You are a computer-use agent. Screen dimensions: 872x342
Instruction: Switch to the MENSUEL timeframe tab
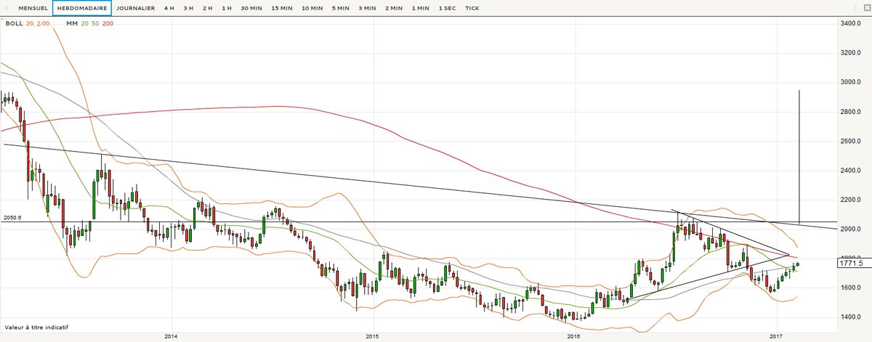(x=33, y=9)
